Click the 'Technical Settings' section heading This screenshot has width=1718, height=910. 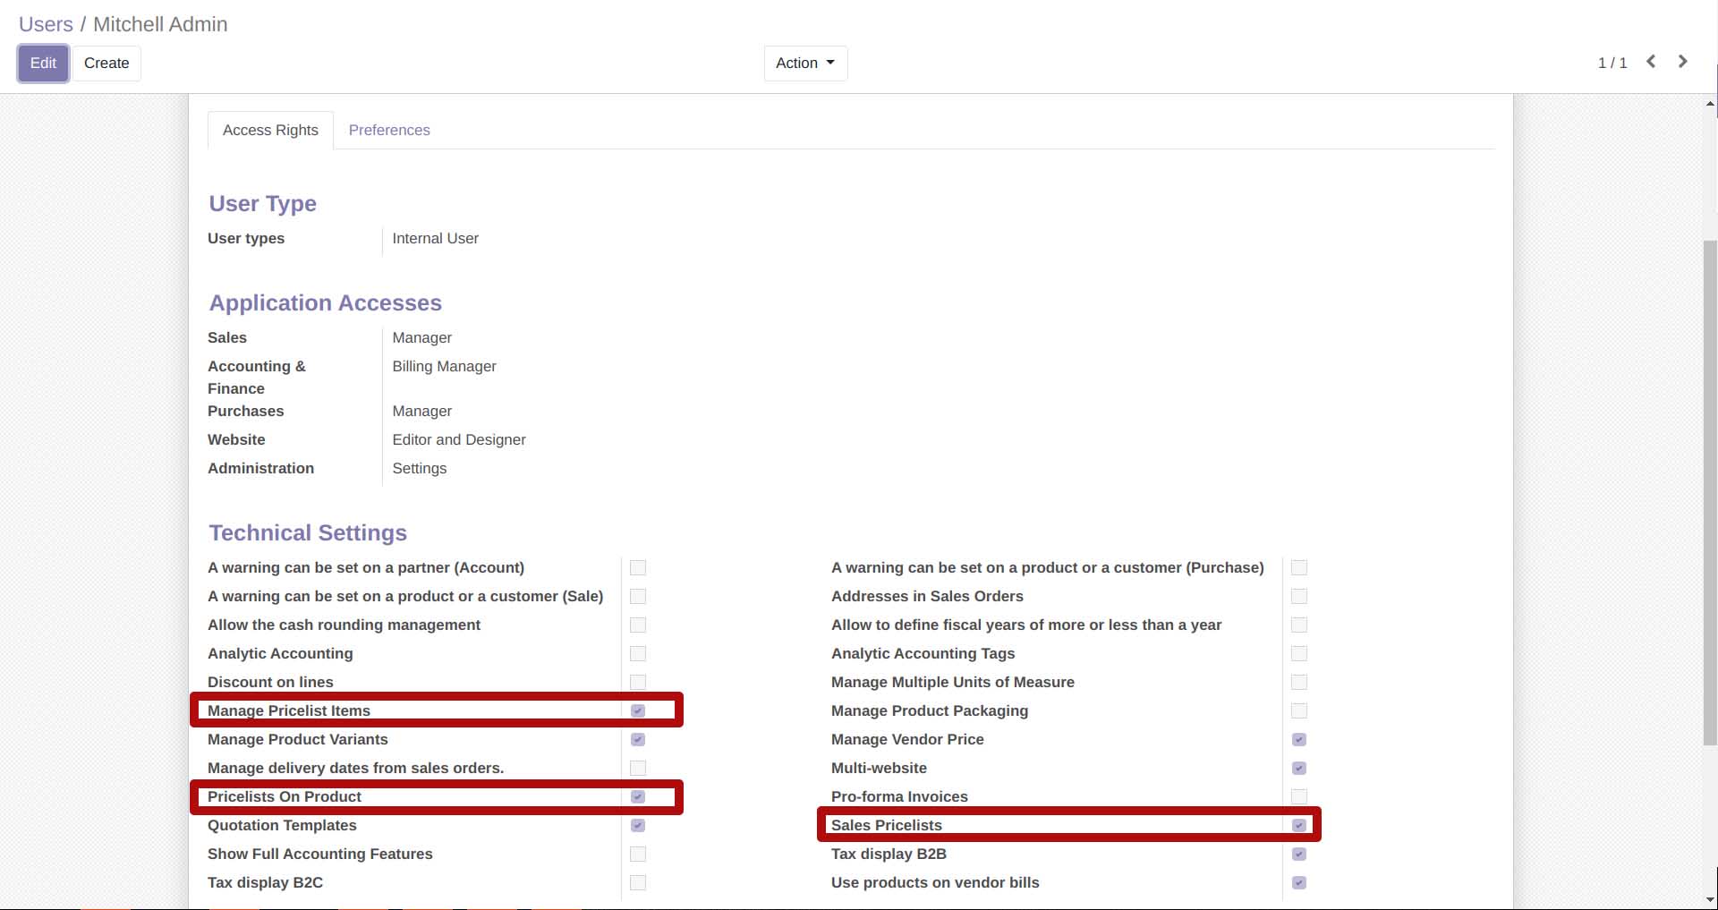[308, 532]
